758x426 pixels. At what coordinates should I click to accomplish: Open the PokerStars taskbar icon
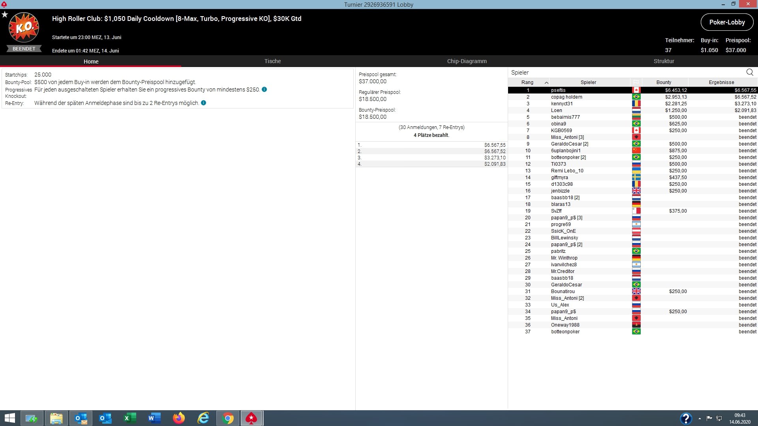(251, 418)
